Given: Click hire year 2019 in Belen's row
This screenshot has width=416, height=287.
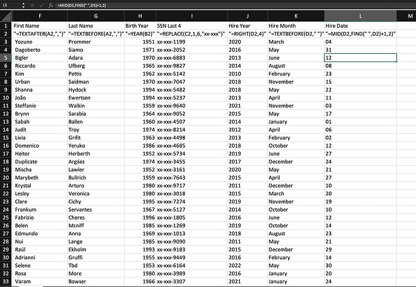Looking at the screenshot, I should coord(248,225).
